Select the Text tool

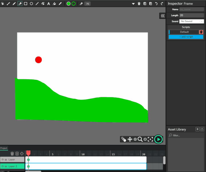49,4
